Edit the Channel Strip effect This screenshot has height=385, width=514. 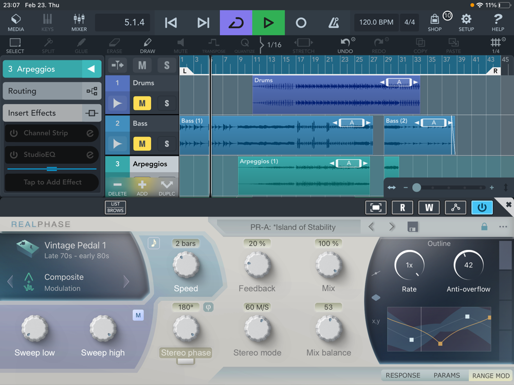point(90,133)
